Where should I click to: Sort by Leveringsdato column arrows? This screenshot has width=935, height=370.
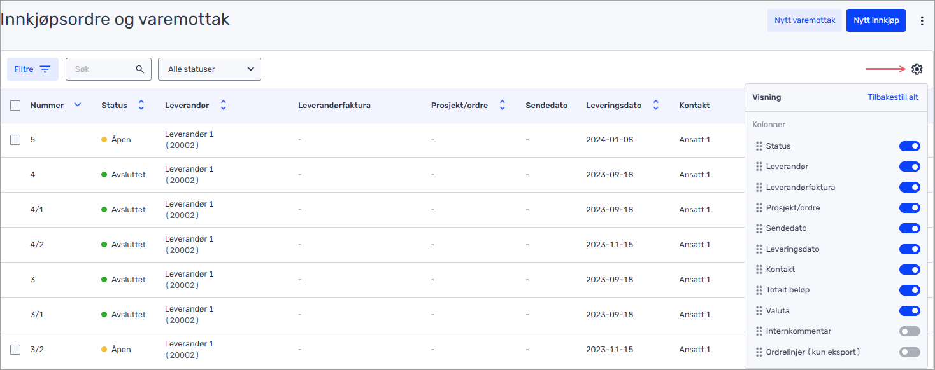655,105
